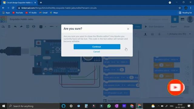
Task: Open the Maps bookmark
Action: pyautogui.click(x=54, y=13)
